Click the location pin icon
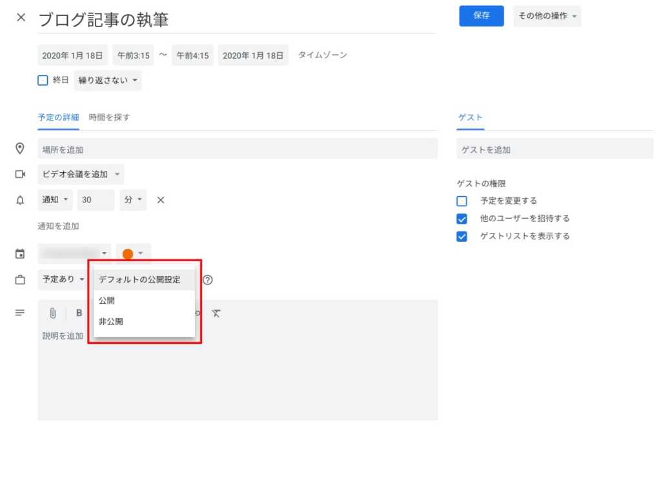 click(20, 149)
